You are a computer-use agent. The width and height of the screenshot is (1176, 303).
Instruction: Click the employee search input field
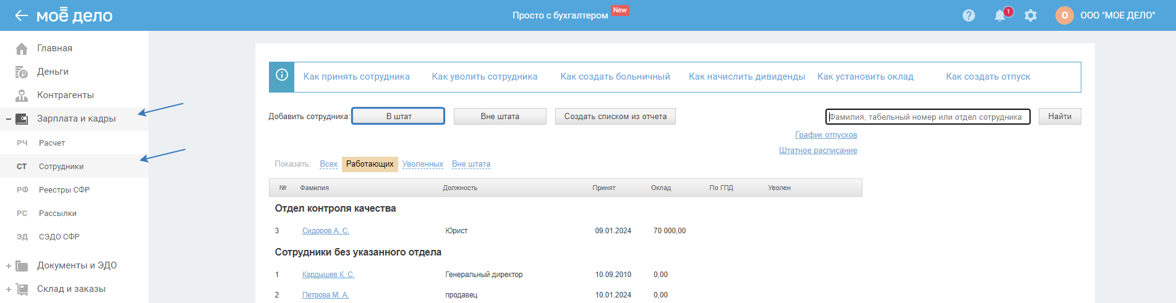(927, 117)
